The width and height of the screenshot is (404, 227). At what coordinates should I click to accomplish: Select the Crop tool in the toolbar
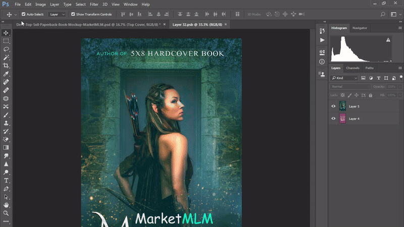click(x=6, y=66)
